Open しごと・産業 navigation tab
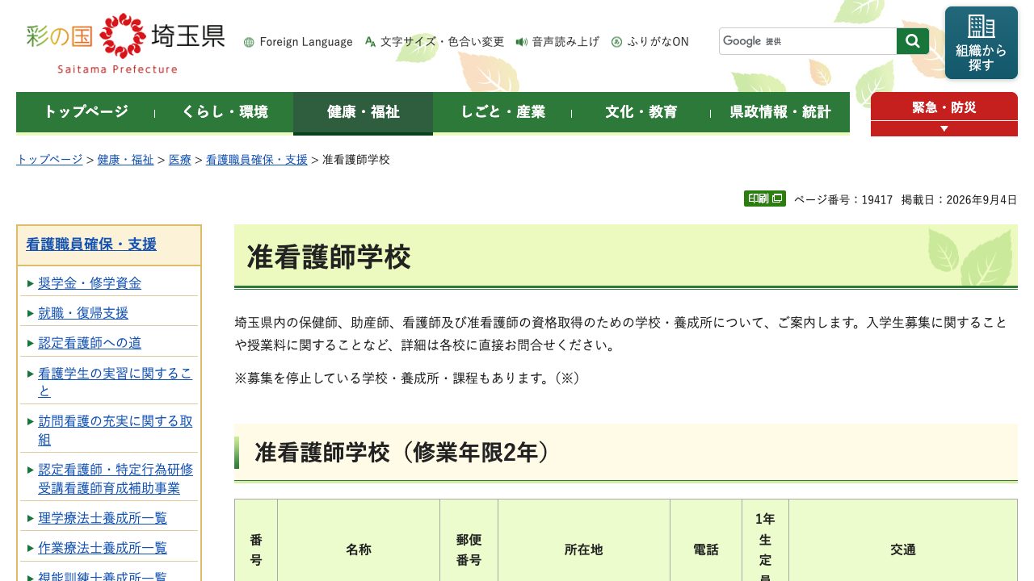Image resolution: width=1034 pixels, height=581 pixels. (x=502, y=112)
